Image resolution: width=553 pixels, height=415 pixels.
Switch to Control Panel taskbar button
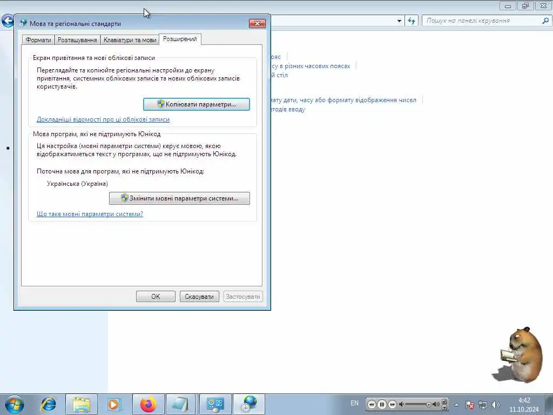click(x=215, y=404)
